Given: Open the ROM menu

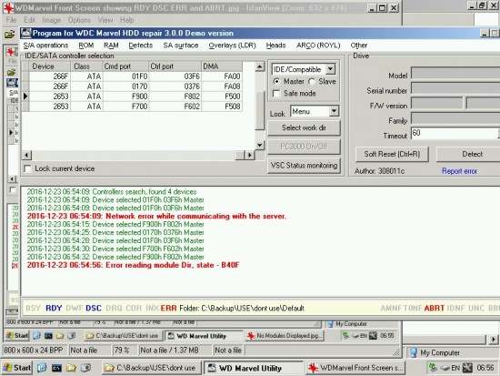Looking at the screenshot, I should coord(86,46).
